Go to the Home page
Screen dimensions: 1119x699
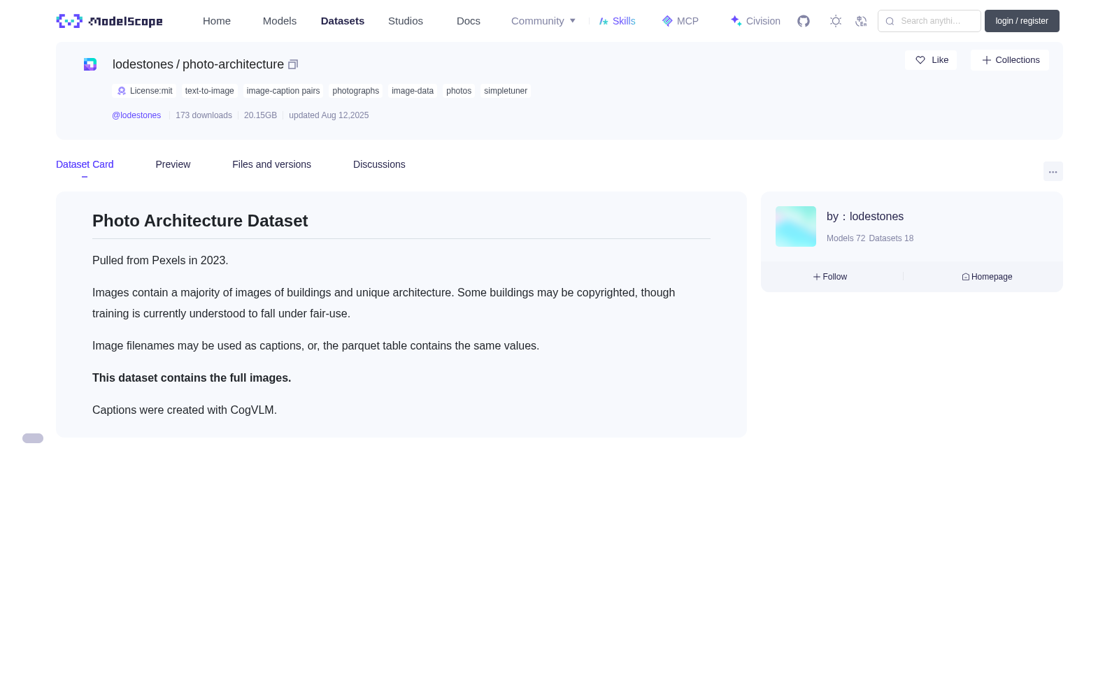coord(217,21)
